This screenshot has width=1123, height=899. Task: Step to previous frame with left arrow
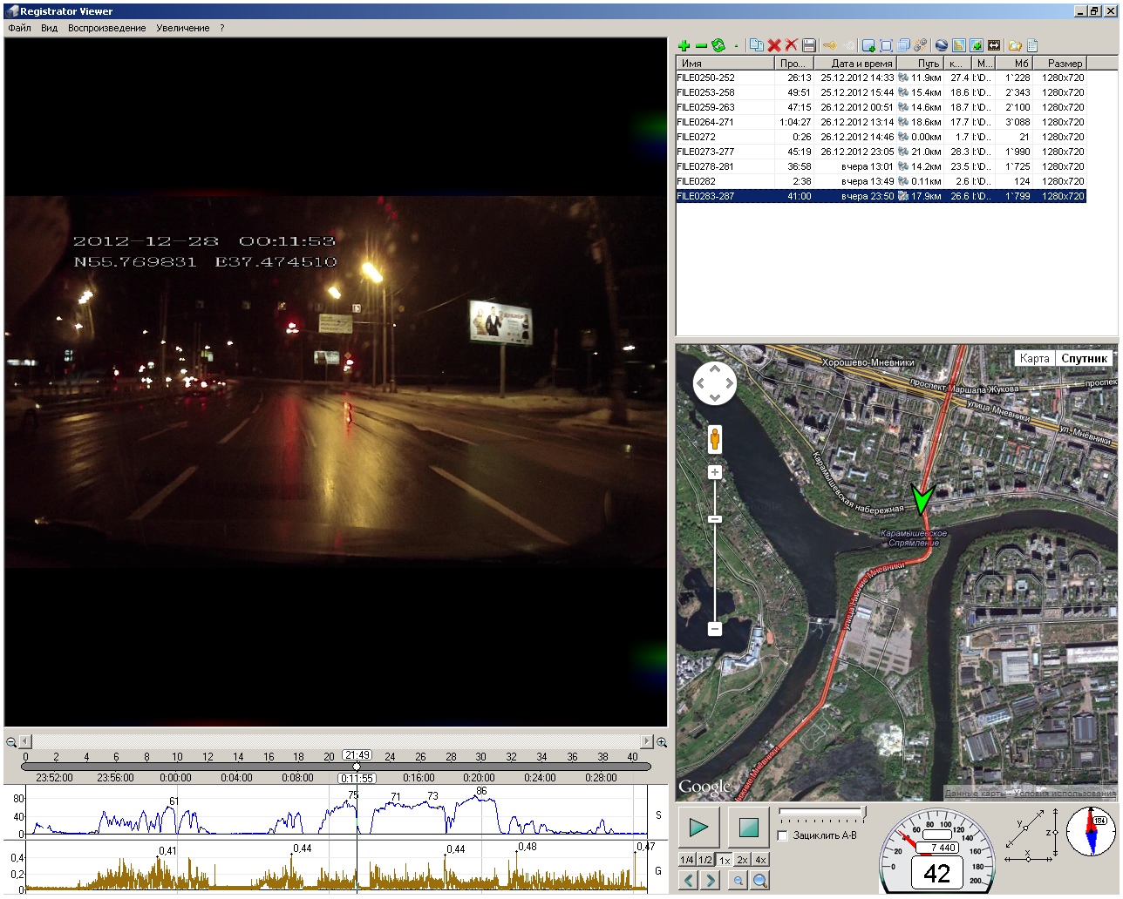click(x=689, y=881)
